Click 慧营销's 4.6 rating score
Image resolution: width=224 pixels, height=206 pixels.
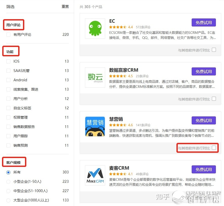tap(130, 125)
